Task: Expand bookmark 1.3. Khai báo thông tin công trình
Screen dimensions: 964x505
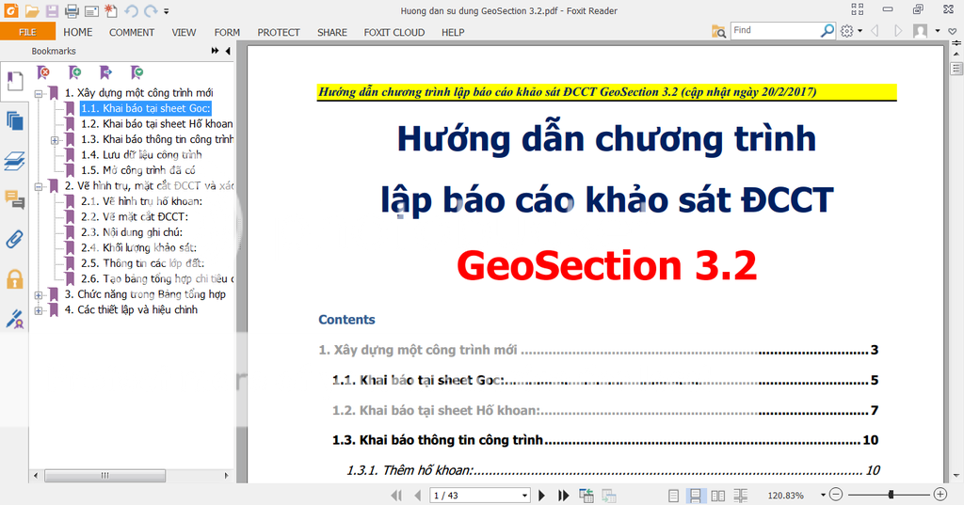Action: (55, 140)
